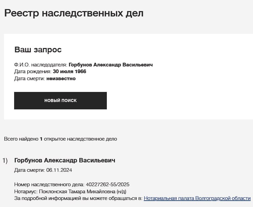Click the Ф.И.О. наследодателя label
Viewport: 253px width, 207px height.
tap(41, 65)
